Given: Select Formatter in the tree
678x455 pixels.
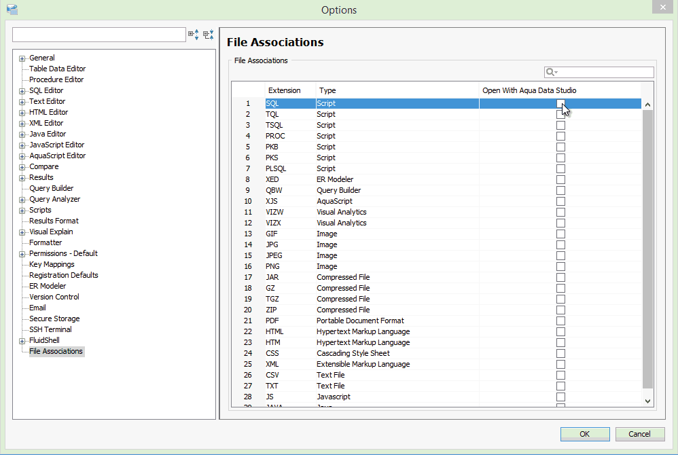Looking at the screenshot, I should [x=46, y=243].
